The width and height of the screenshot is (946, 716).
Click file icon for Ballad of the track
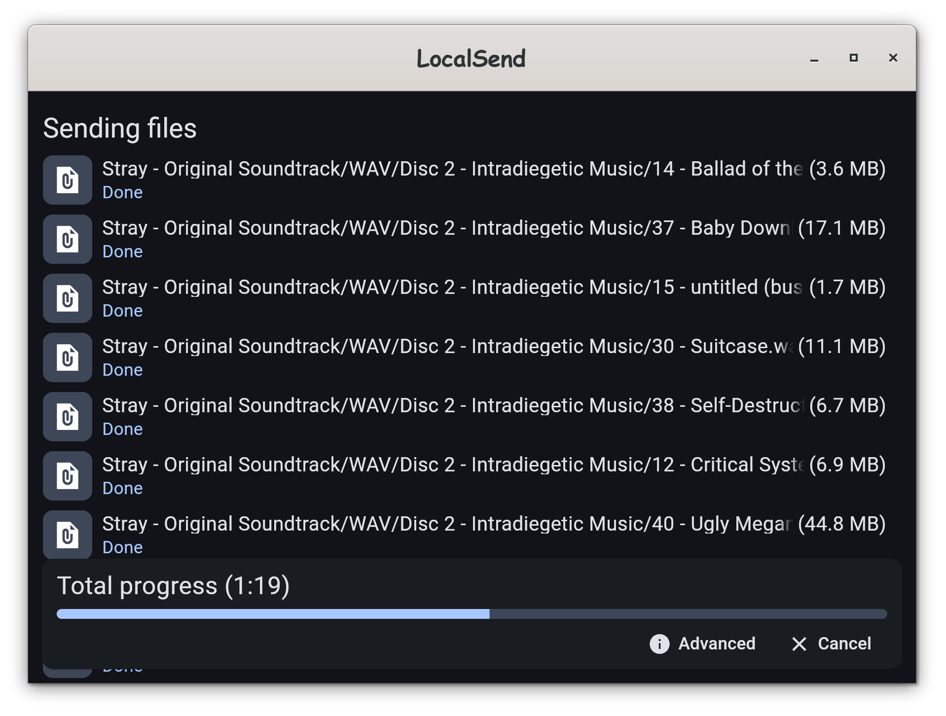click(x=68, y=180)
